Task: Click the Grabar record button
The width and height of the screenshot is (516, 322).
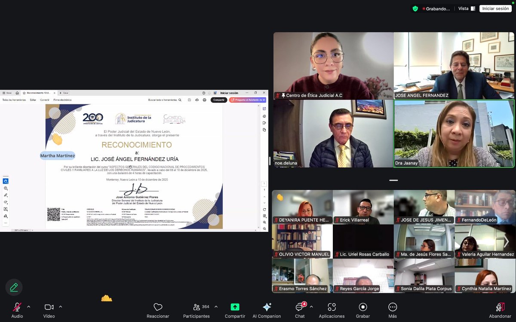Action: point(363,310)
